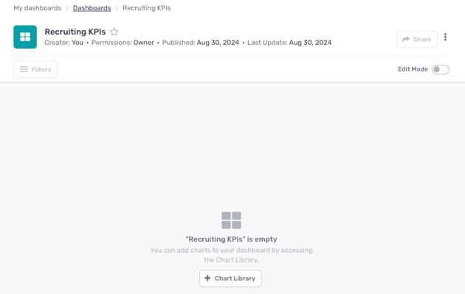Image resolution: width=465 pixels, height=294 pixels.
Task: Click the chevron before Recruiting KPIs breadcrumb
Action: click(x=117, y=8)
